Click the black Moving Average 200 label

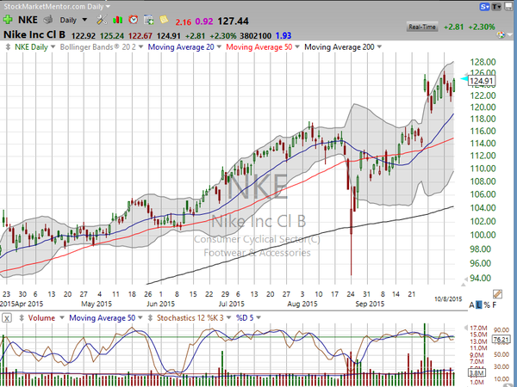(339, 47)
